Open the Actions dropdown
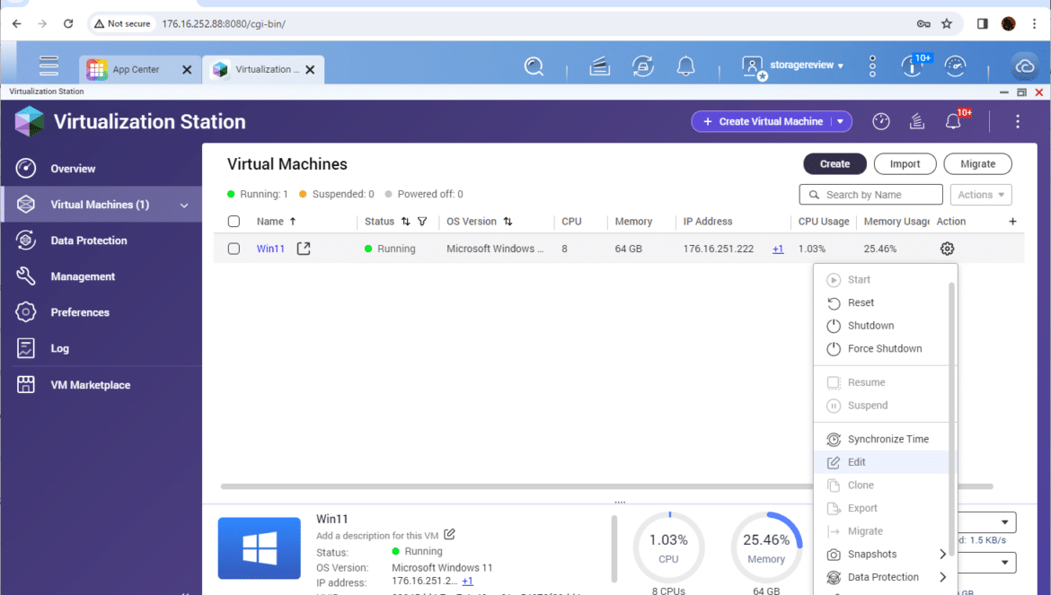Screen dimensions: 1051x595 [981, 195]
